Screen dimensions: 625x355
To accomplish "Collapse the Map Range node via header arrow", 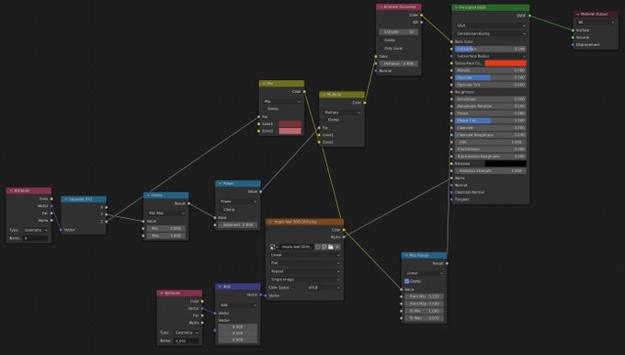I will point(406,256).
